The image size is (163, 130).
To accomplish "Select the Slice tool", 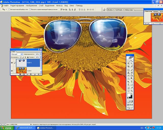I will [x=132, y=66].
